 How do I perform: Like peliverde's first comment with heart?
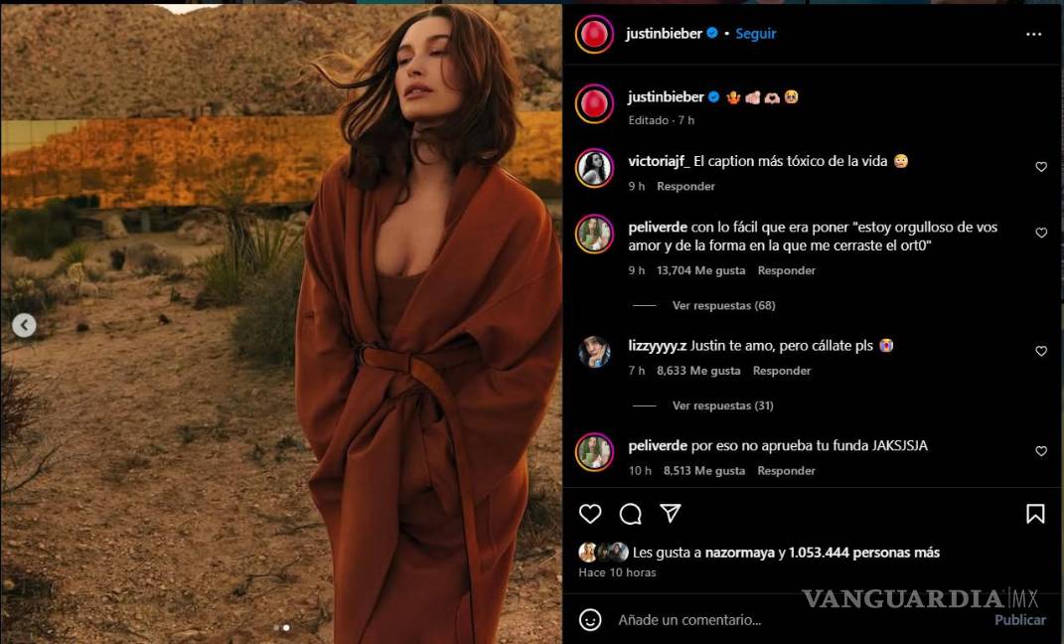[x=1041, y=233]
